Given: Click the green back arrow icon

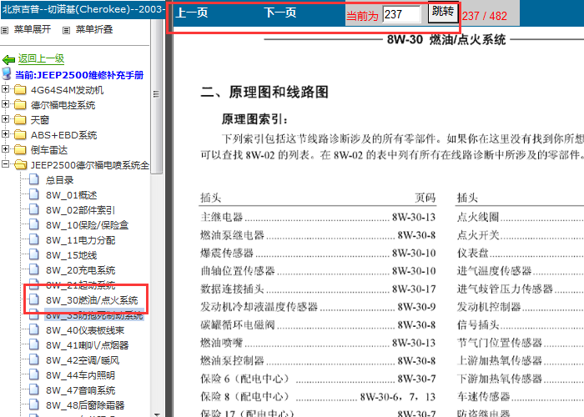Looking at the screenshot, I should (8, 59).
